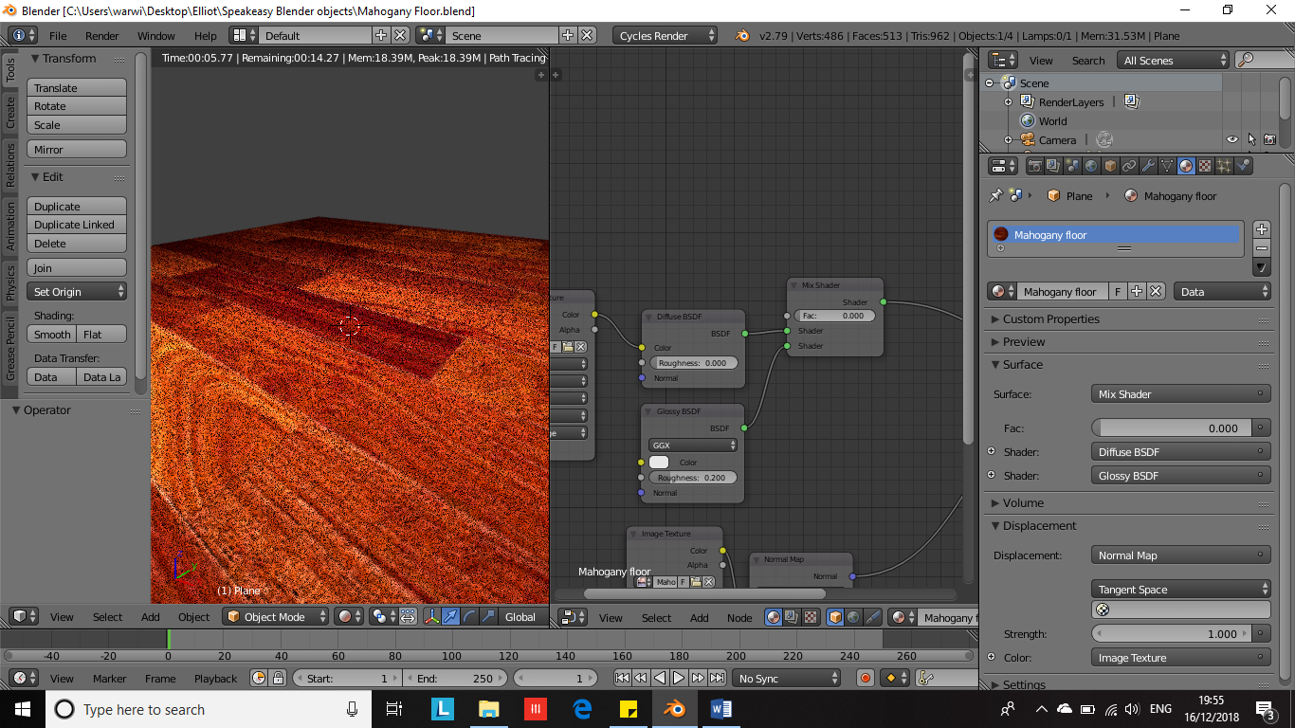Click the Fac slider in Surface panel

(x=1171, y=428)
